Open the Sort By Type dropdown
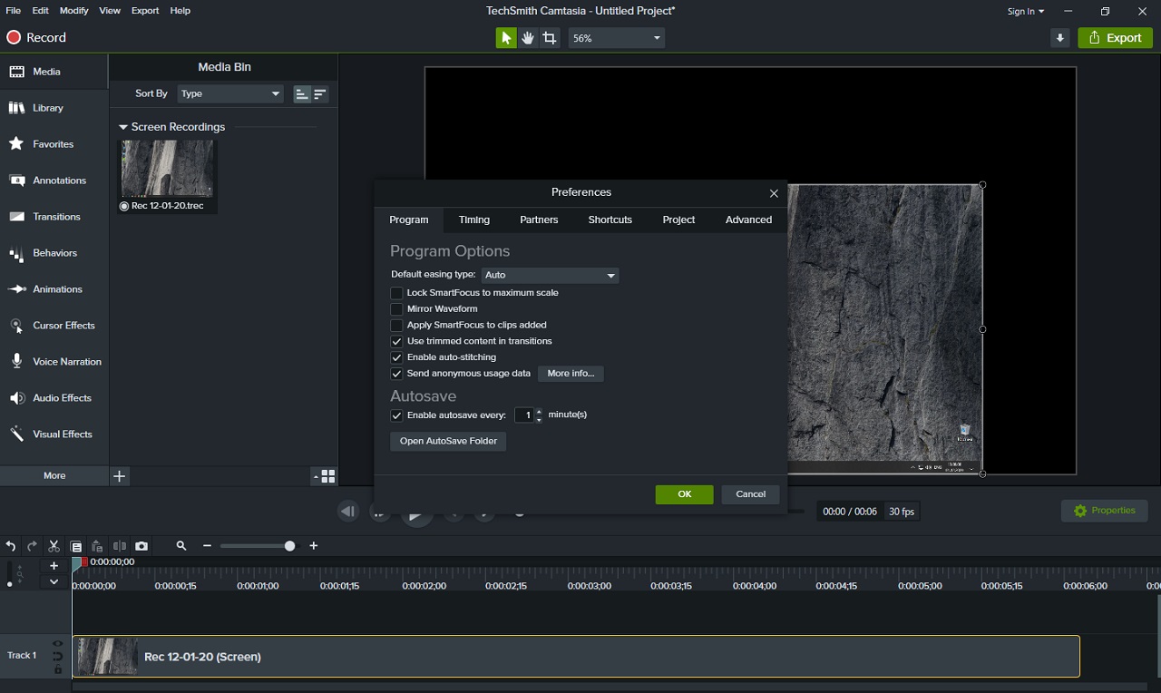Image resolution: width=1161 pixels, height=693 pixels. pos(230,93)
